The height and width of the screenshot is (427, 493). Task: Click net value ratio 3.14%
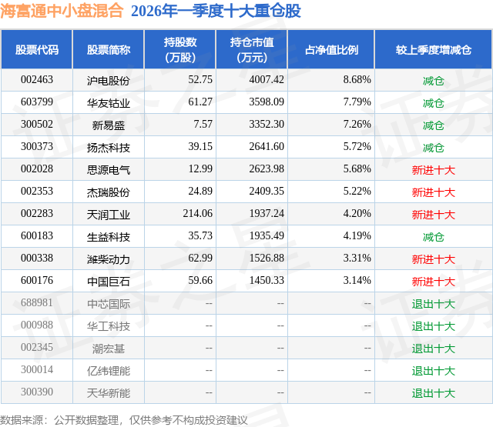tap(357, 280)
